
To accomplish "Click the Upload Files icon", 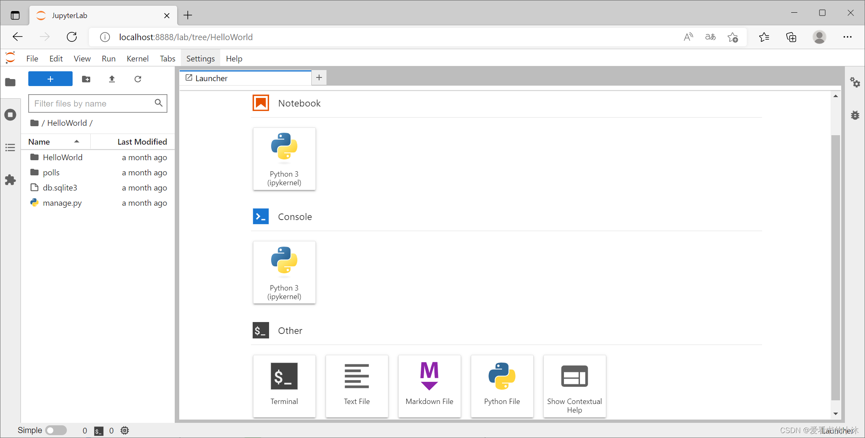I will pos(112,79).
